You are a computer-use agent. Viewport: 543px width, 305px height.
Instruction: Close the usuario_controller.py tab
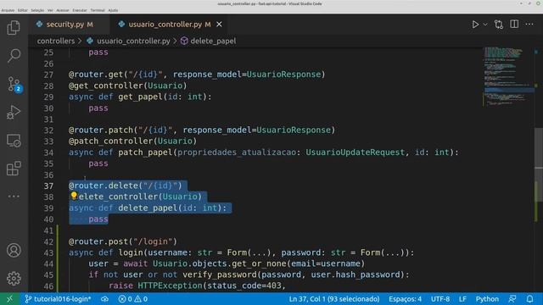[219, 25]
